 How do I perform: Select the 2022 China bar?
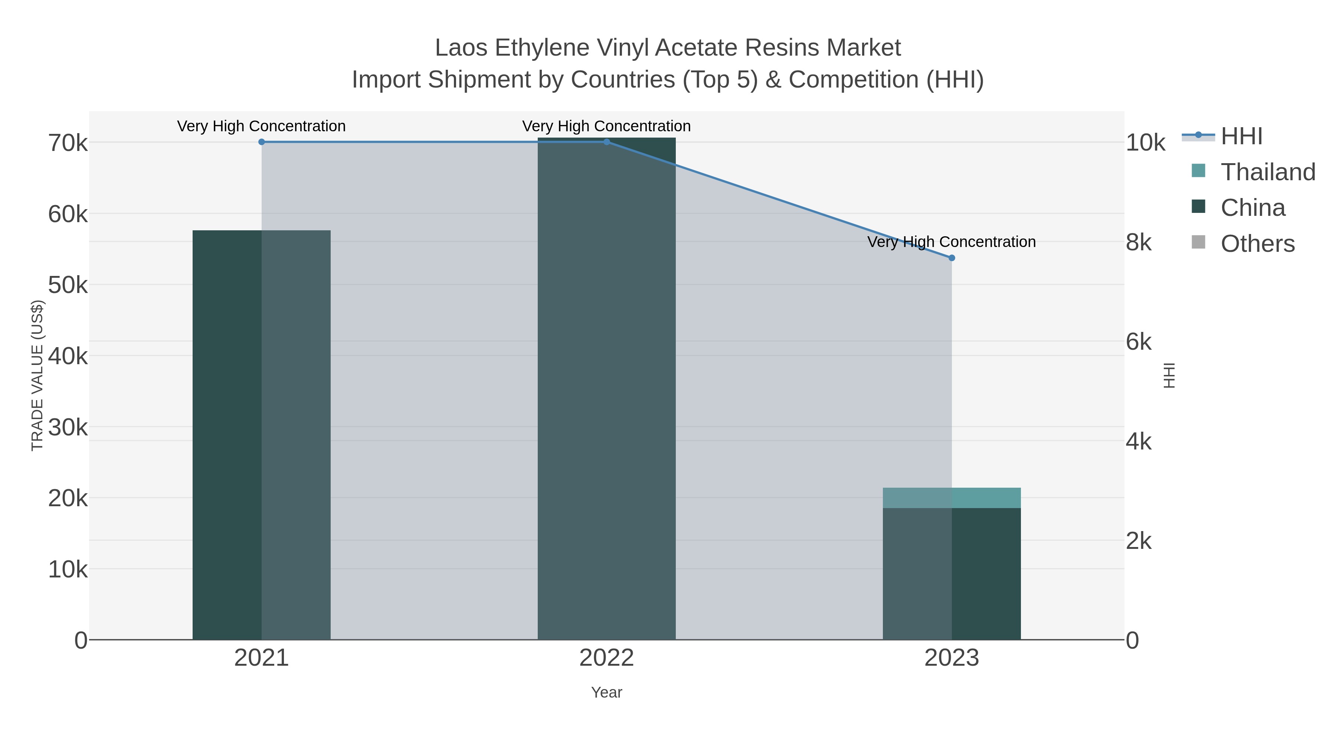coord(607,389)
